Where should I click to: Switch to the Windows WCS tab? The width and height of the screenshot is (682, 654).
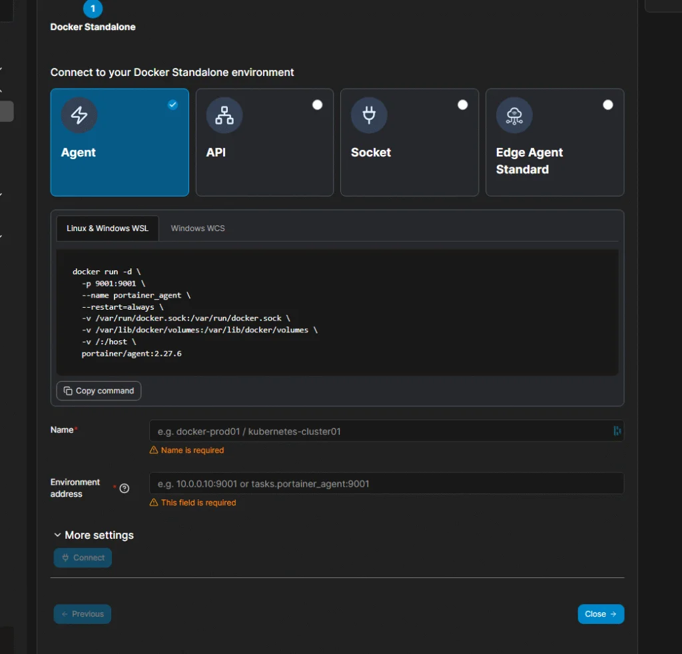click(198, 228)
